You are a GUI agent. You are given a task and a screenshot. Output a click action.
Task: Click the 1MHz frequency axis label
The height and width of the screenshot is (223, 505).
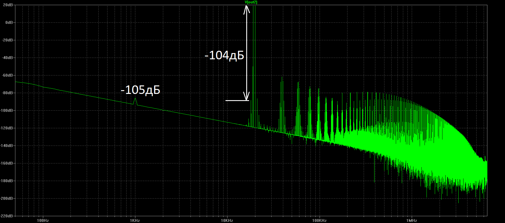(x=411, y=220)
